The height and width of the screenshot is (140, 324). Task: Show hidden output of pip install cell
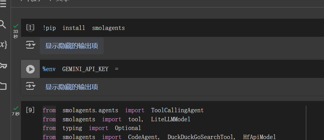(x=72, y=46)
